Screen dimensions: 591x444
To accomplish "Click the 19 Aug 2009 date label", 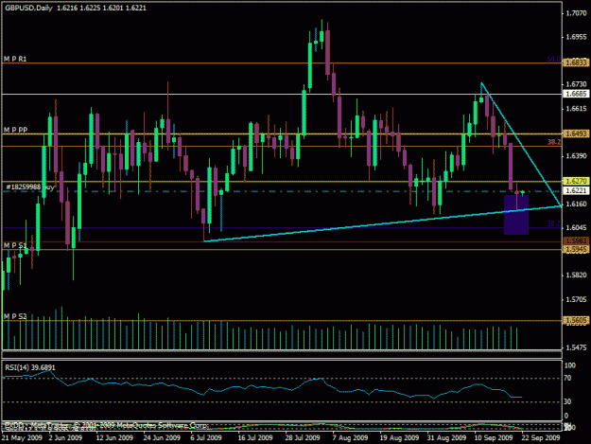I will (399, 438).
